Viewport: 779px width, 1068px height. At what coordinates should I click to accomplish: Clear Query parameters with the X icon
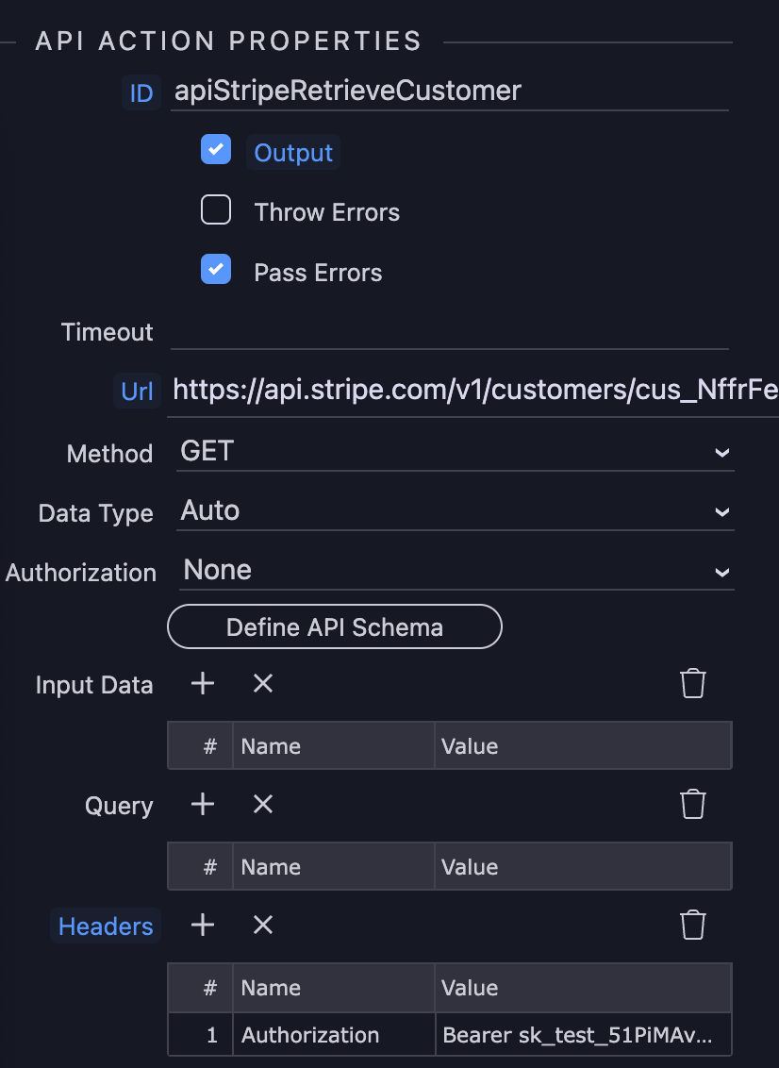[x=262, y=804]
